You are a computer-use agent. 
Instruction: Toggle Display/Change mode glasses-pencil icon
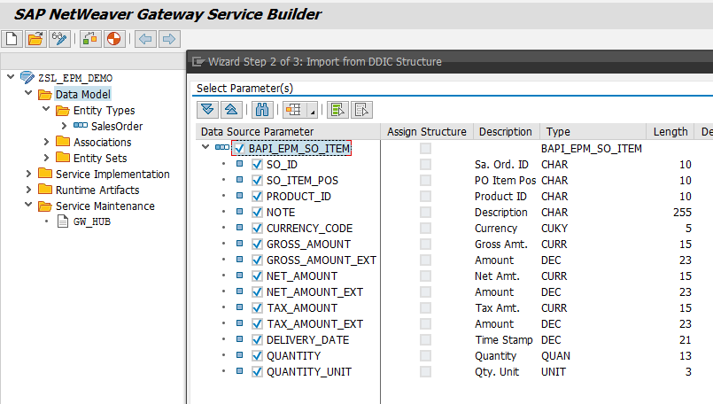point(59,39)
